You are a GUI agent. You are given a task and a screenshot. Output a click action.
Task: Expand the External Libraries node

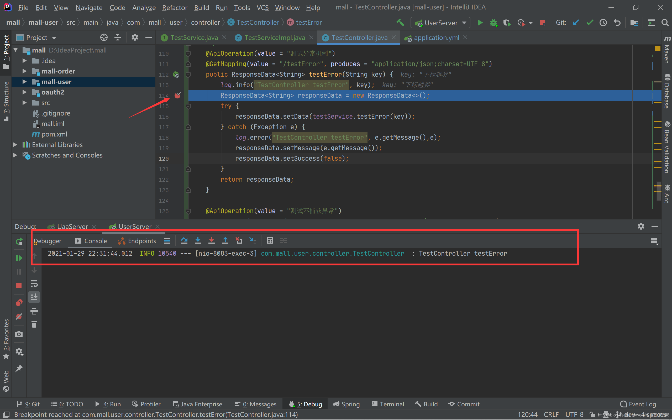15,144
